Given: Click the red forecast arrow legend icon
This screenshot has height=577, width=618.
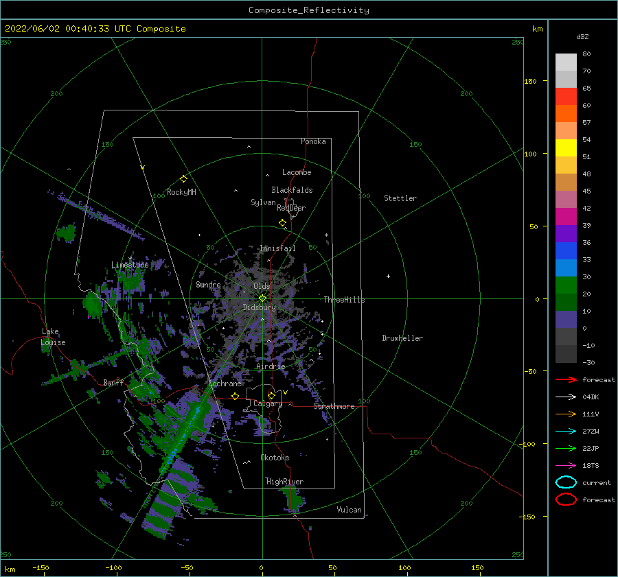Looking at the screenshot, I should (x=566, y=379).
